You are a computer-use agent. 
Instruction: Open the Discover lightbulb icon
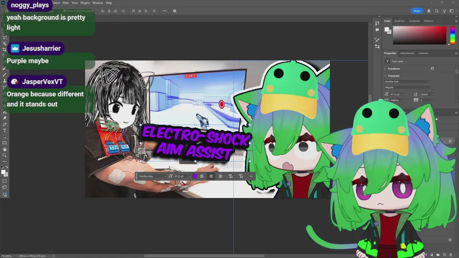click(444, 11)
